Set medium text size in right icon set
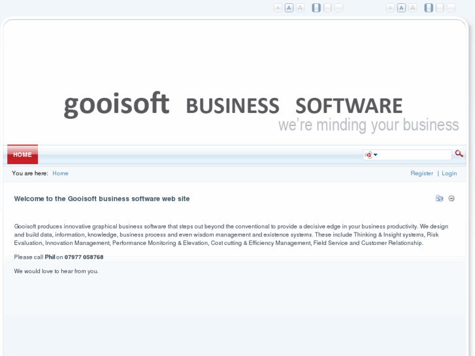The width and height of the screenshot is (475, 356). [x=401, y=8]
